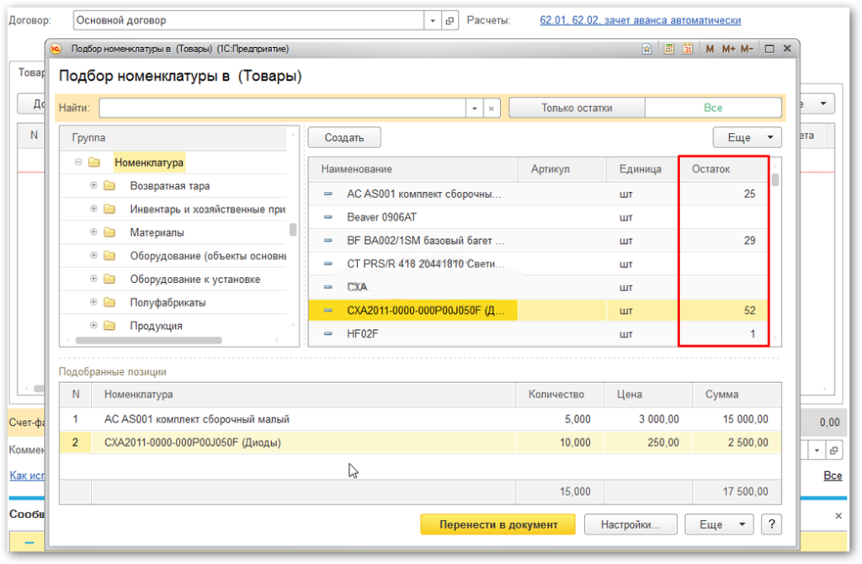Open the calculator from title bar
862x564 pixels.
coord(669,49)
